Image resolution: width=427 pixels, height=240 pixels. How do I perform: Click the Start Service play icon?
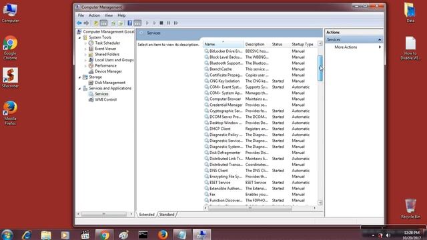(147, 23)
